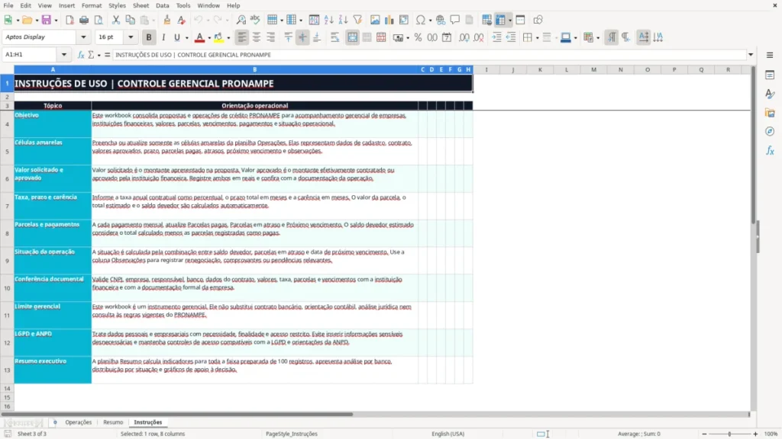Screen dimensions: 782x439
Task: Insert an image
Action: (x=375, y=20)
